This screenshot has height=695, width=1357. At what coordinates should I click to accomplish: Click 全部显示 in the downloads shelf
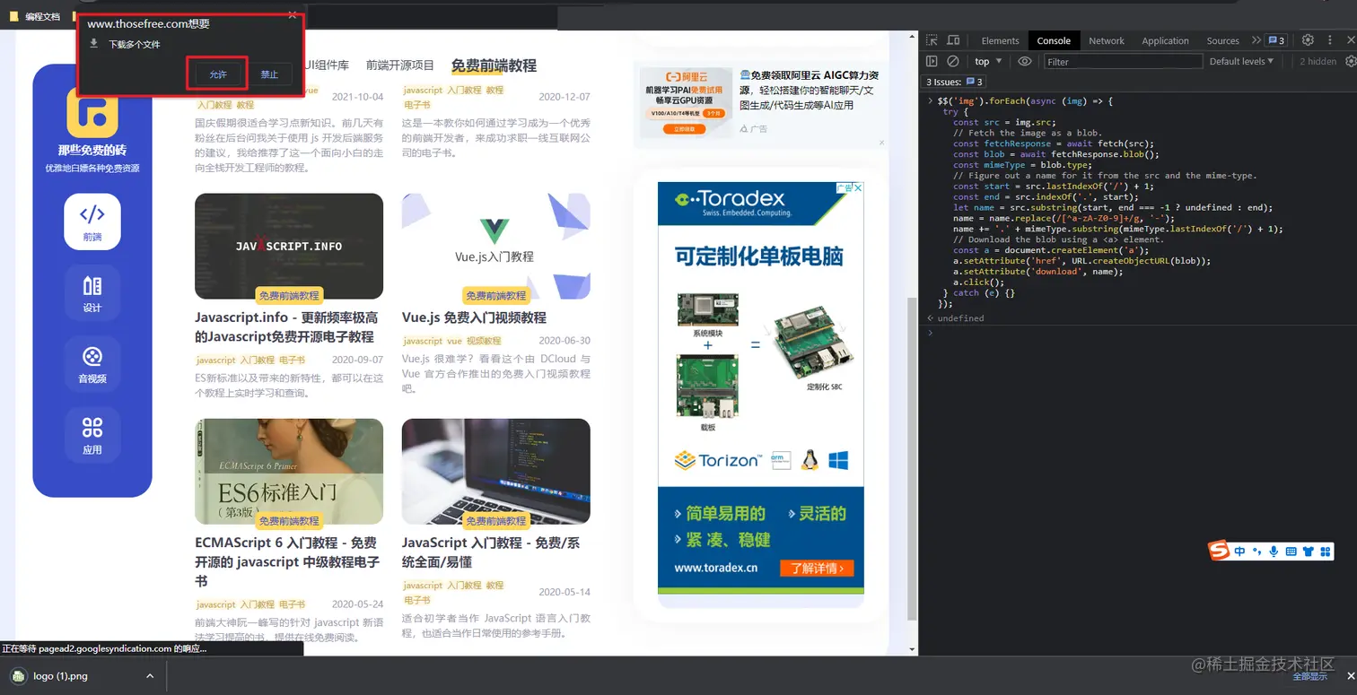pyautogui.click(x=1309, y=675)
